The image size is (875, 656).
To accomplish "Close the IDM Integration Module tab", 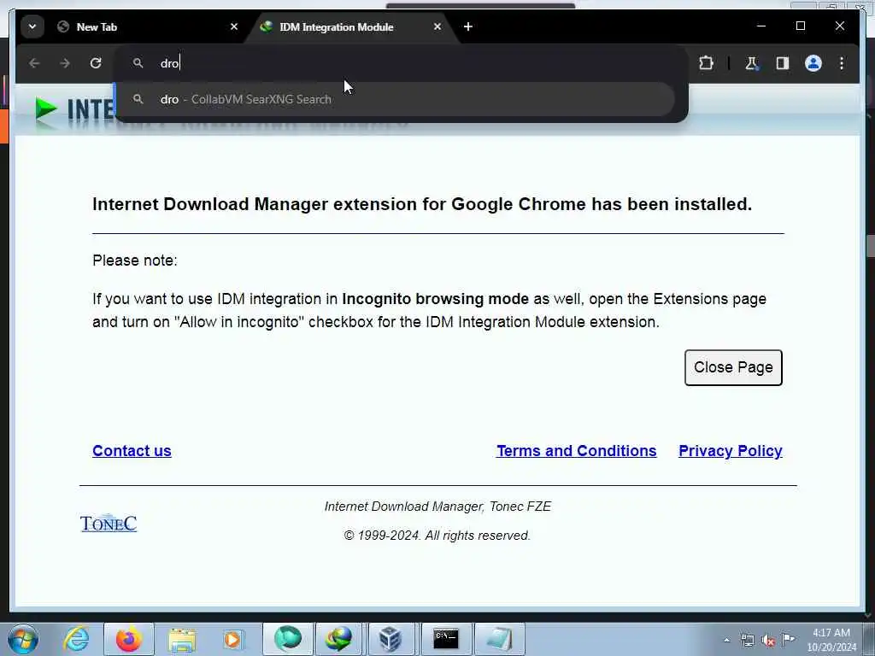I will click(x=437, y=26).
